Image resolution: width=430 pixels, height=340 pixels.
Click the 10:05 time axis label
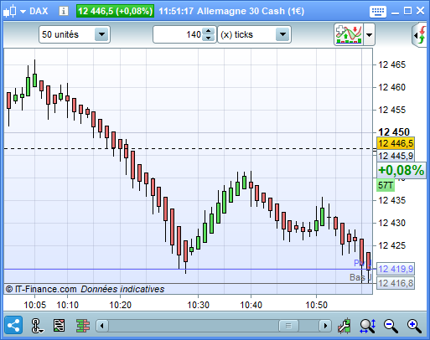point(35,305)
